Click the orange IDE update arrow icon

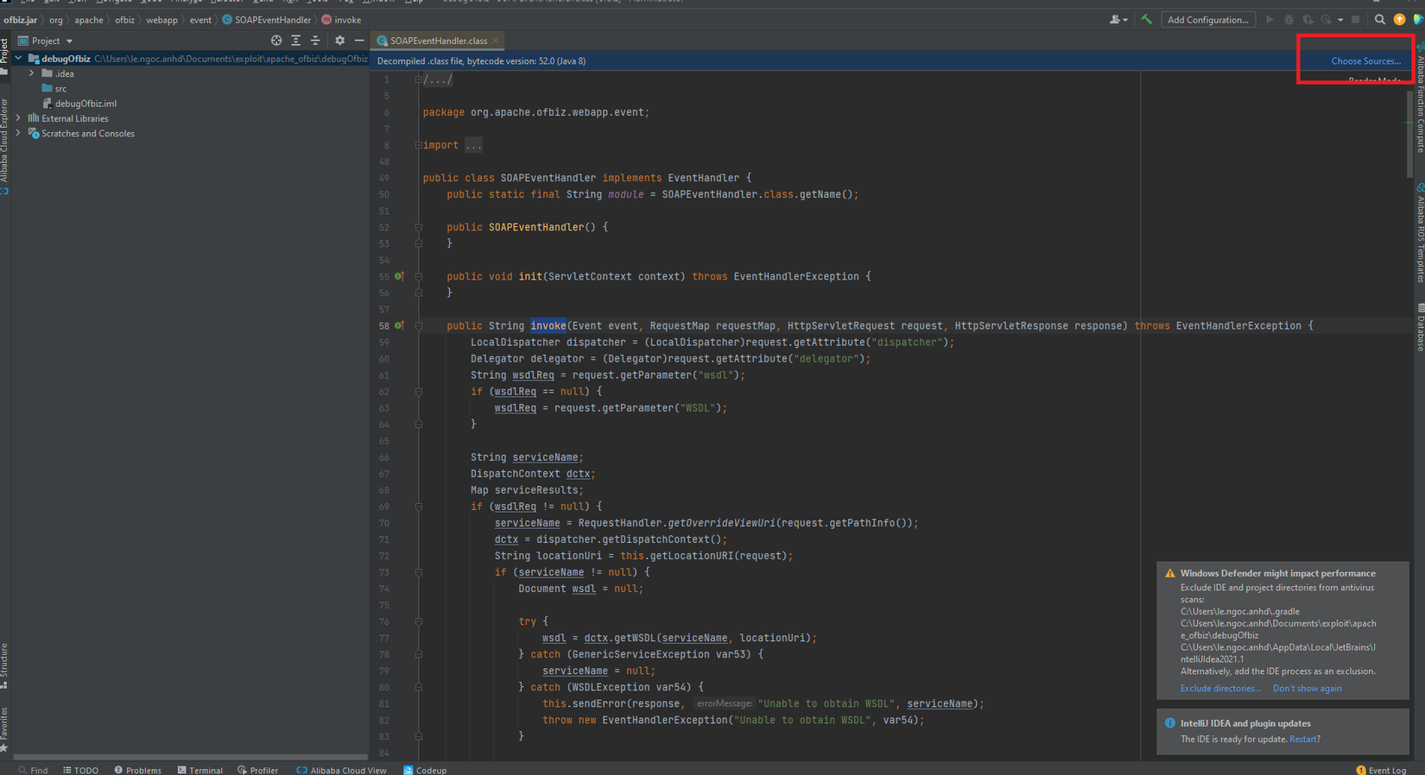1399,20
